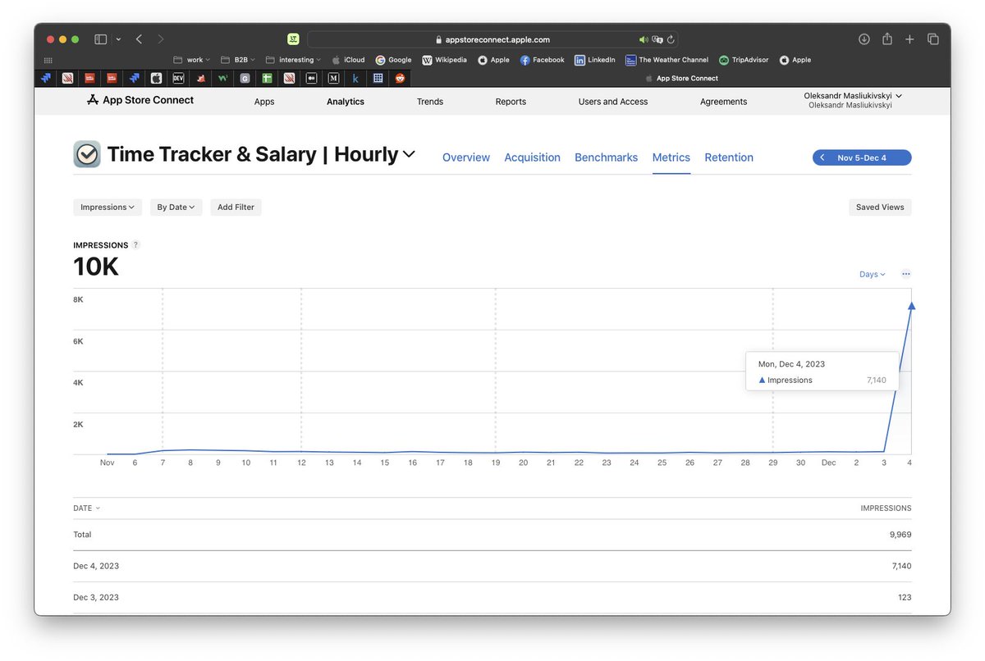Mute the tab audio speaker icon
985x661 pixels.
(x=644, y=39)
